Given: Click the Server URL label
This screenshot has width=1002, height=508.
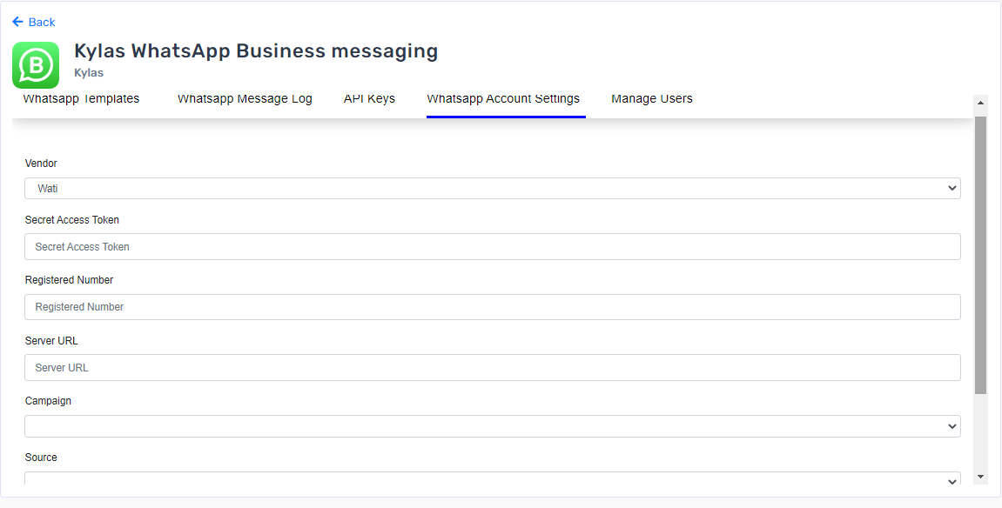Looking at the screenshot, I should coord(51,341).
